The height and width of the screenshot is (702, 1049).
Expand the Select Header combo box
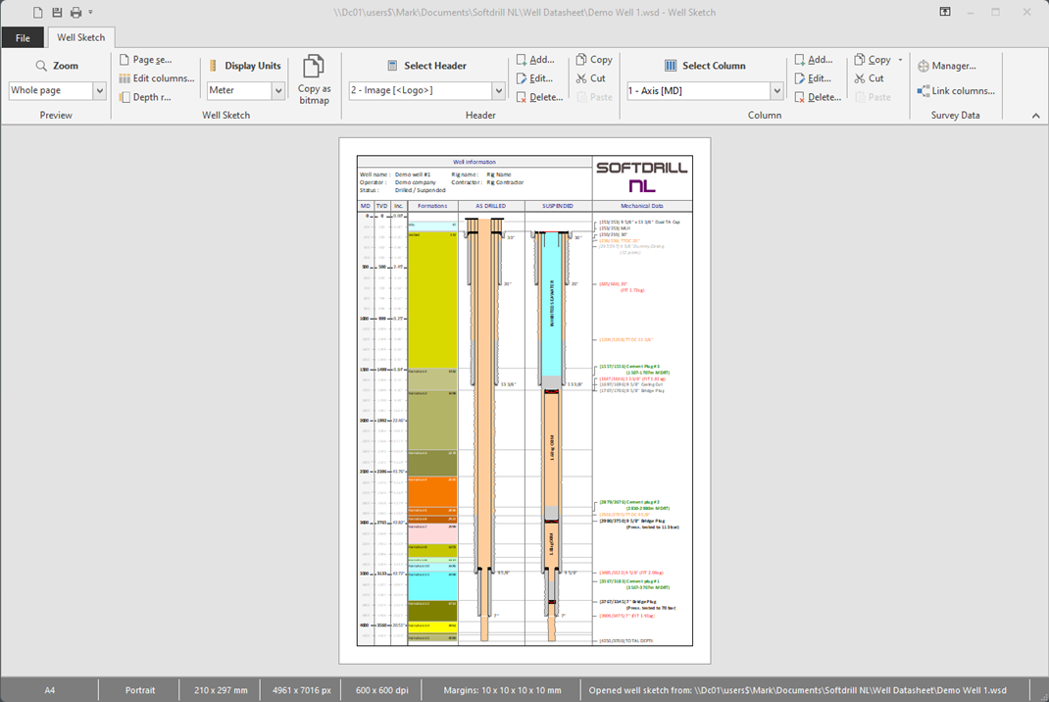point(498,91)
